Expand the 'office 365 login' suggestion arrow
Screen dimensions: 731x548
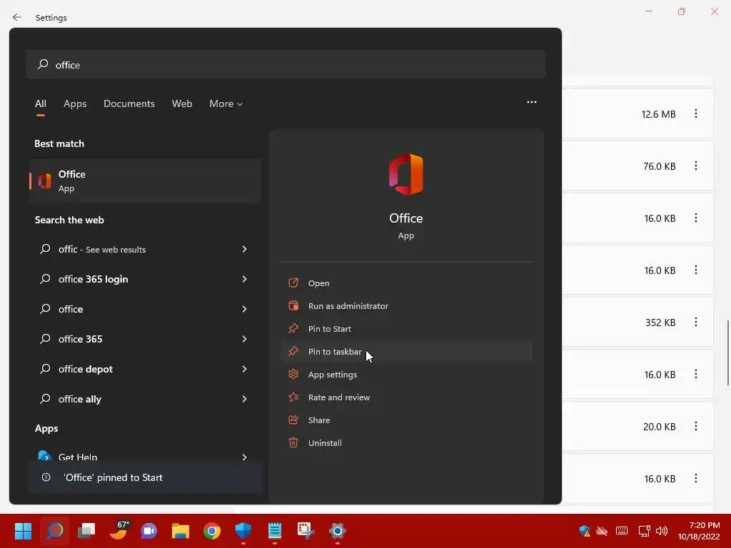click(244, 279)
